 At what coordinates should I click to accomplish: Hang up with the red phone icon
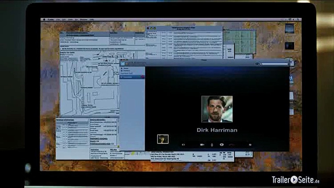pyautogui.click(x=232, y=144)
